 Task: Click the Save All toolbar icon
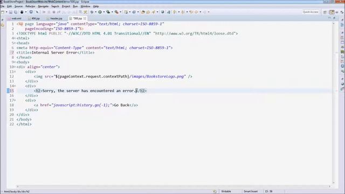(16, 12)
